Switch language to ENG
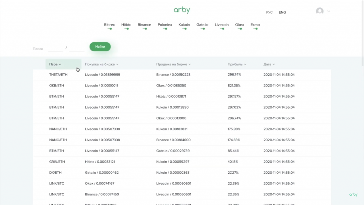Screen dimensions: 364x205 [282, 12]
